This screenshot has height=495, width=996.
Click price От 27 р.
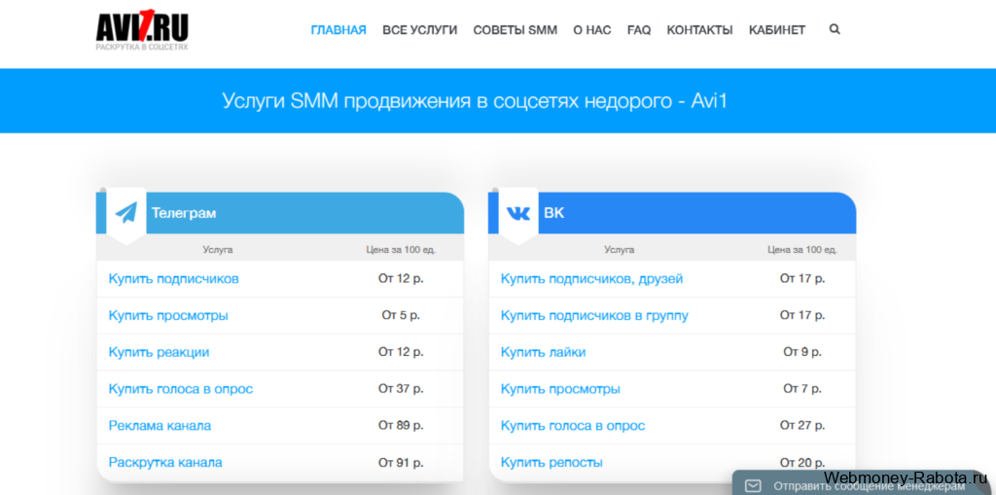coord(802,426)
